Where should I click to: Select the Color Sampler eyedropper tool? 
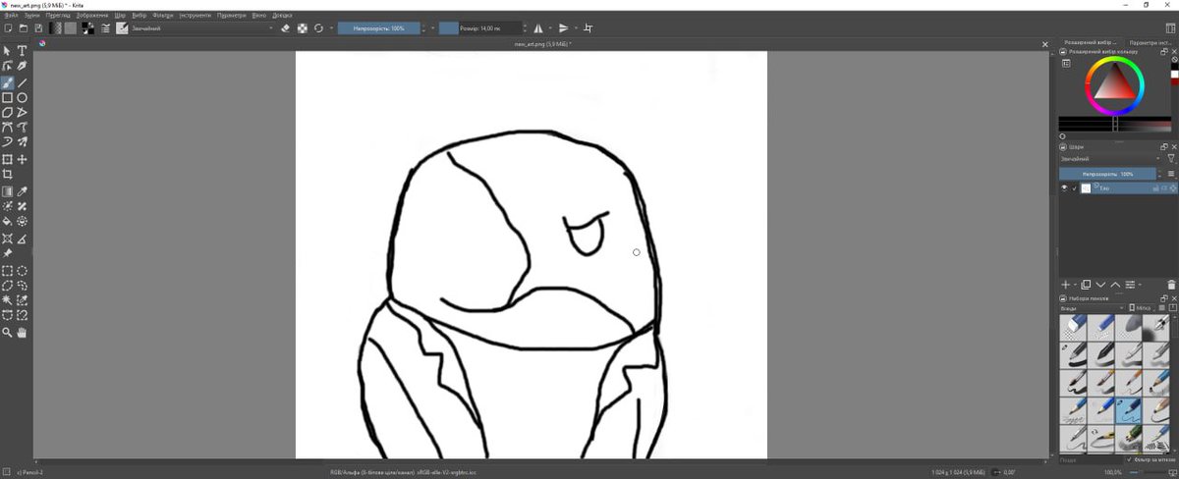coord(22,191)
